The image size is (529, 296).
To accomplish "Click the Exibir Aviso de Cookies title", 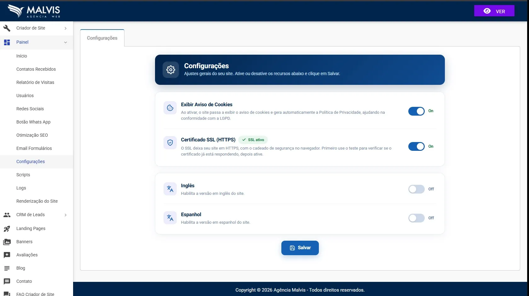I will coord(207,105).
